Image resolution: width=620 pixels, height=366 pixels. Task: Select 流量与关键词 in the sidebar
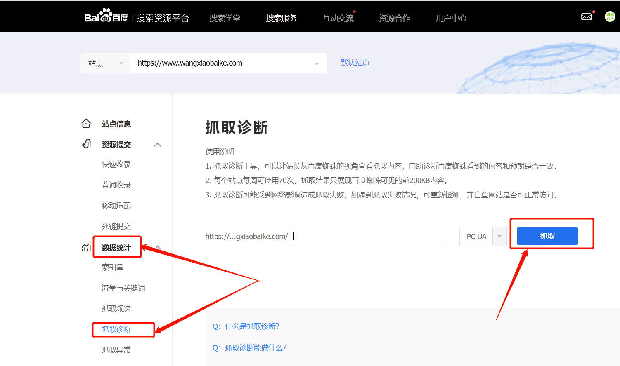pos(123,288)
